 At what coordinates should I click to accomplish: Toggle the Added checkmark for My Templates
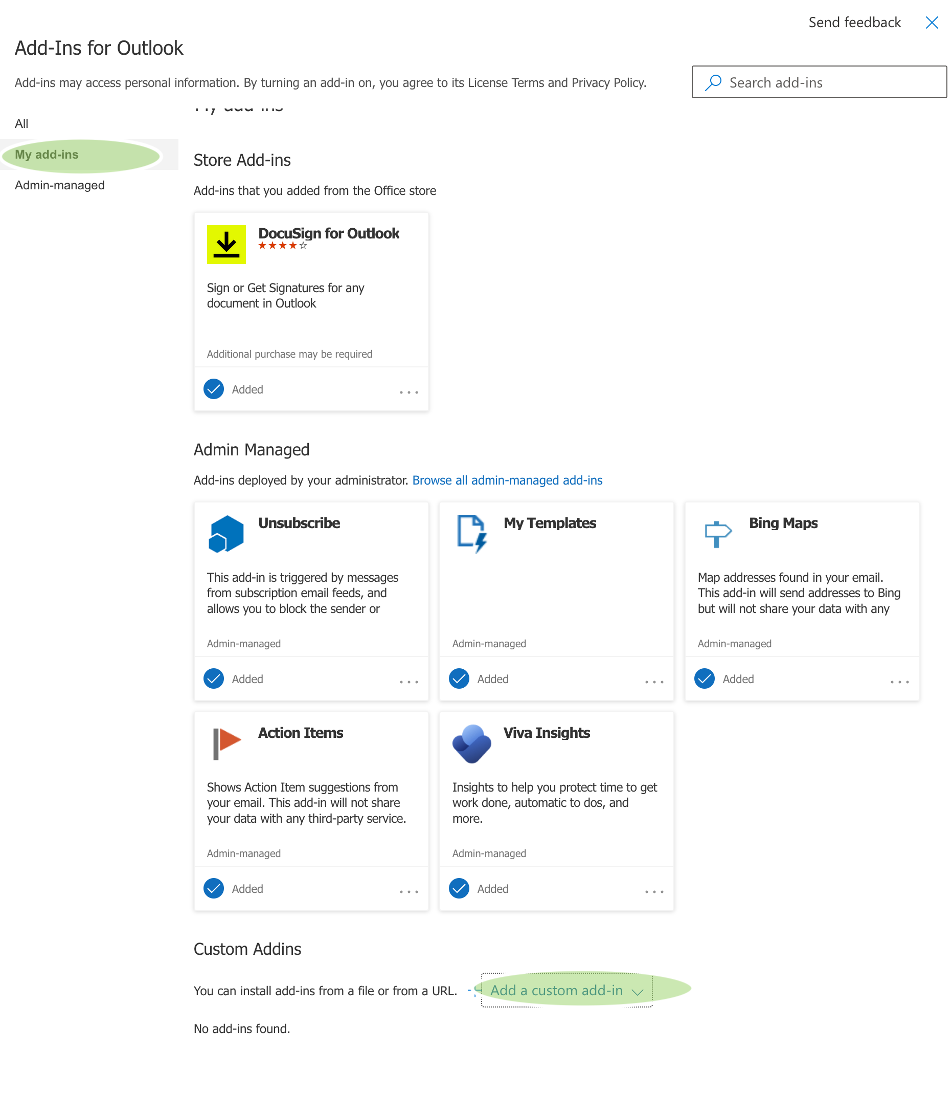point(459,679)
